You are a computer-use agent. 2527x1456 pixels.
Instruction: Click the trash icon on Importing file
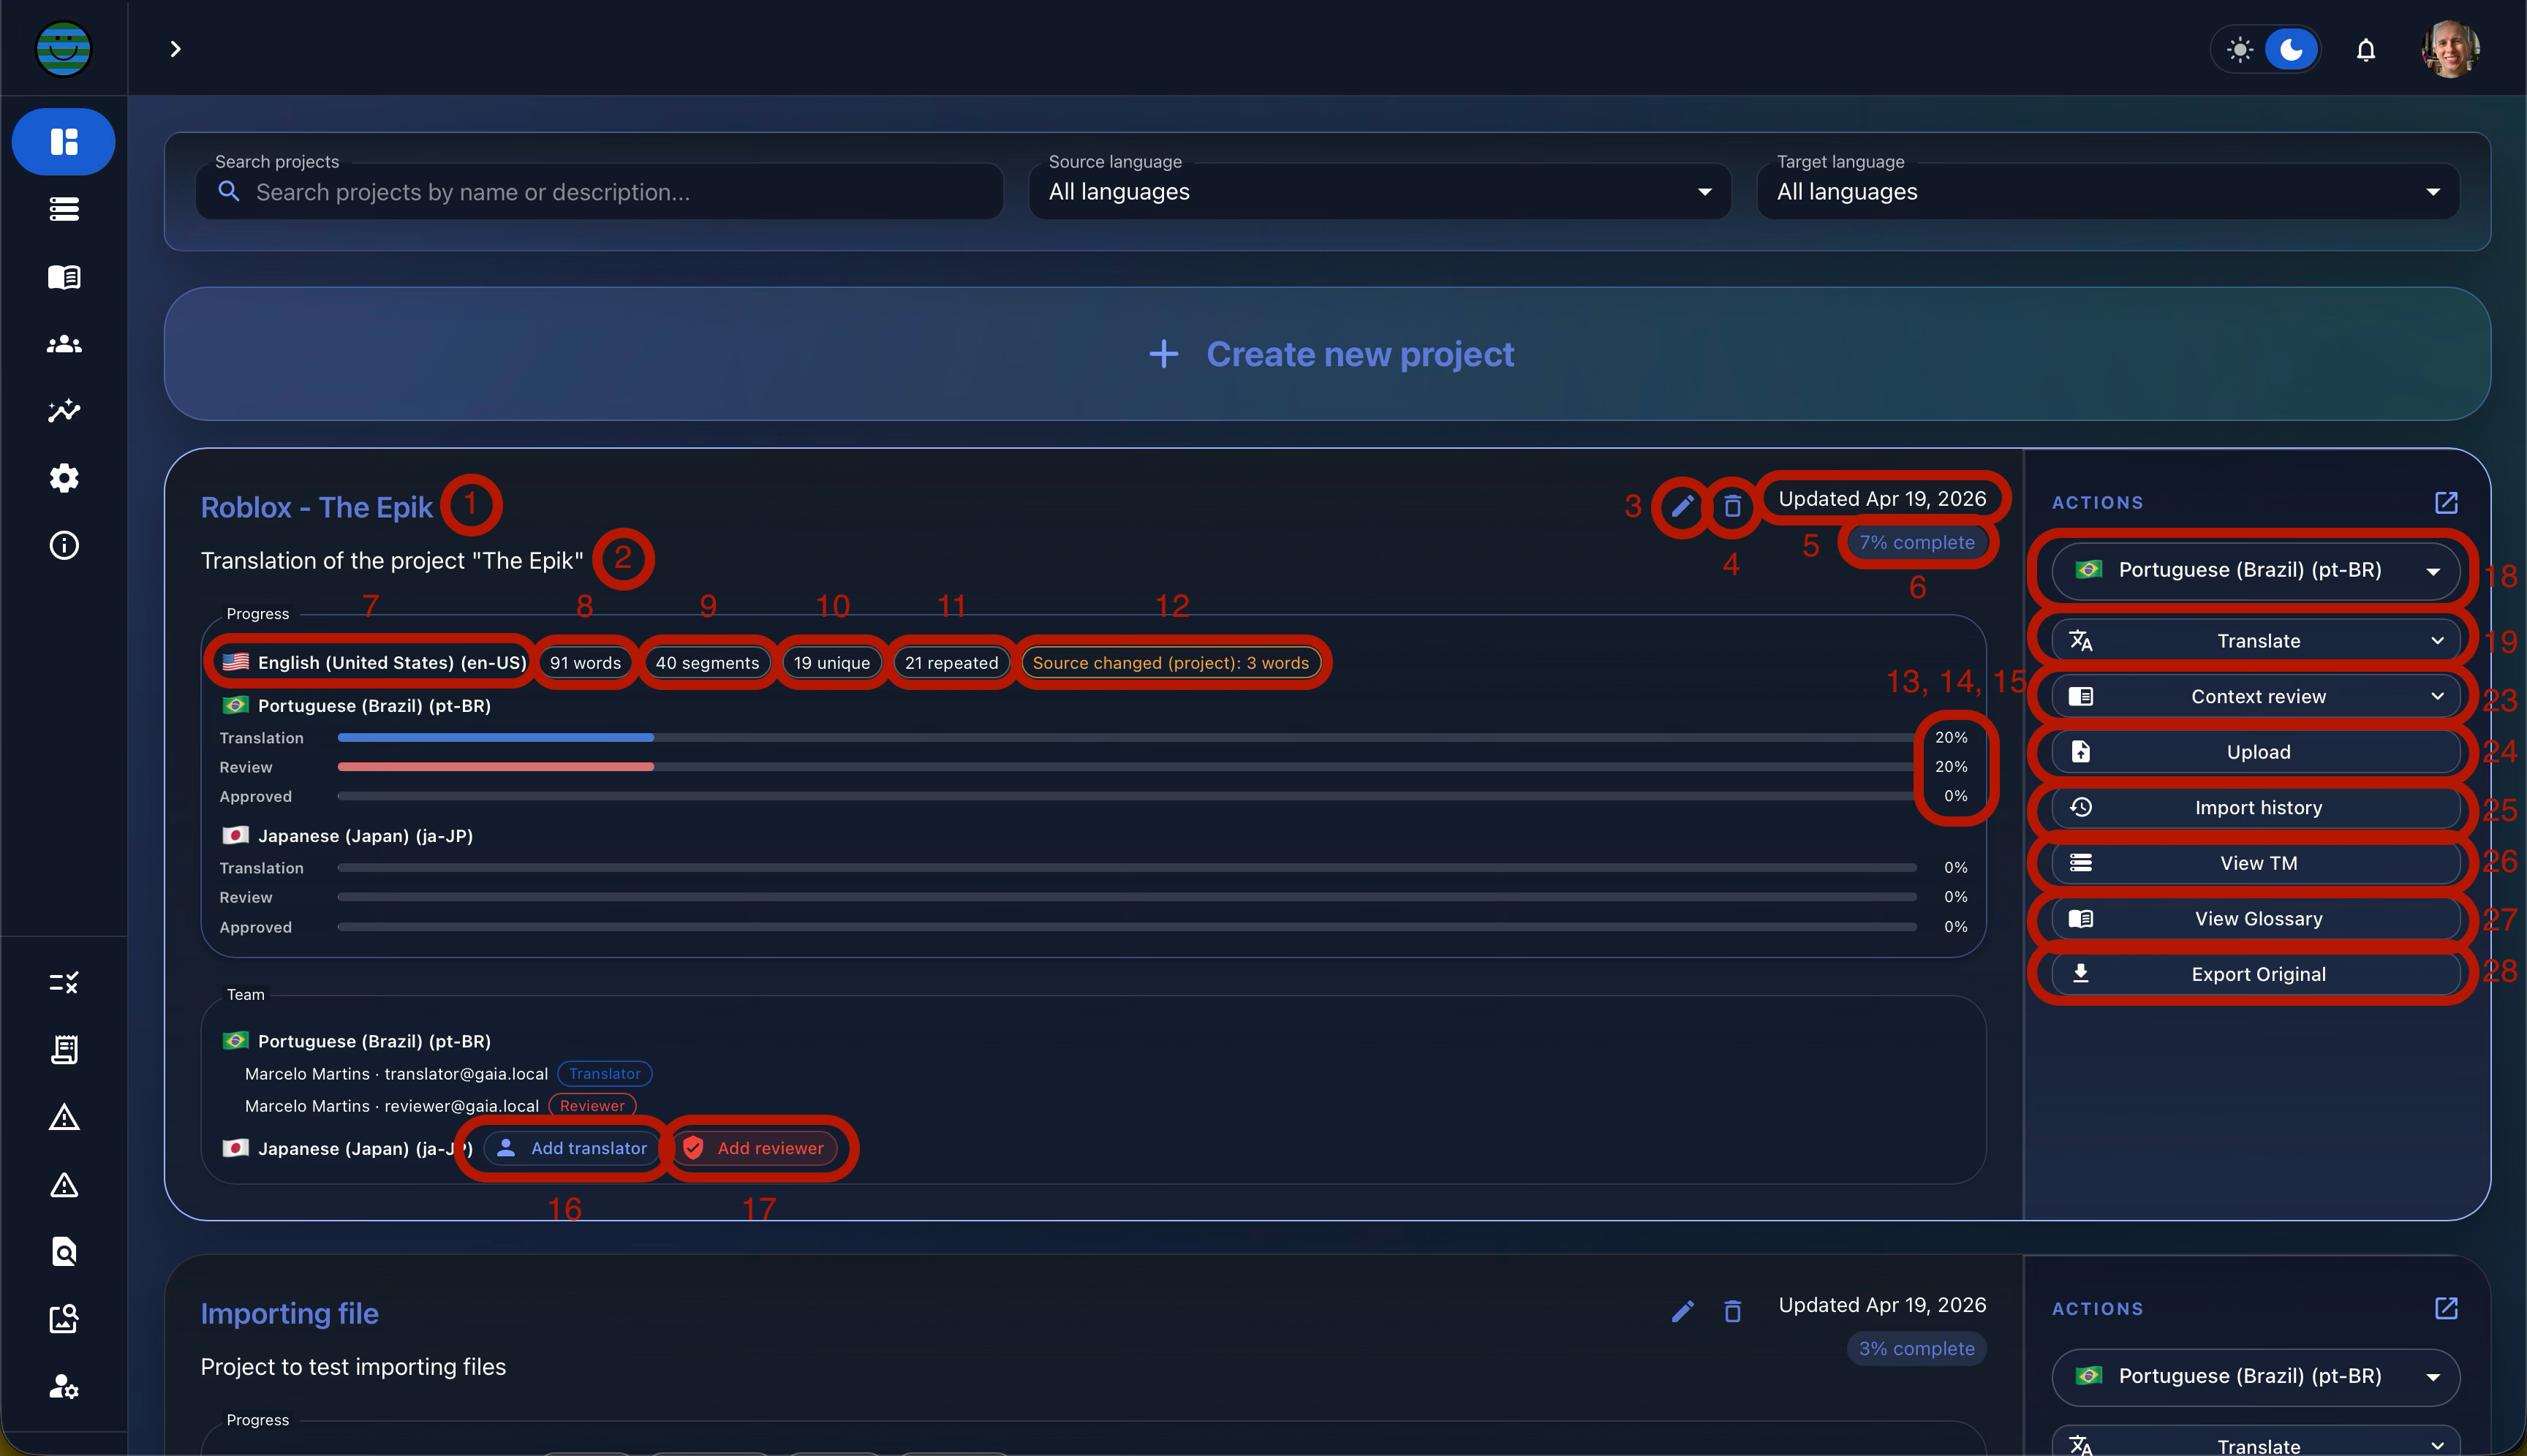pyautogui.click(x=1733, y=1311)
